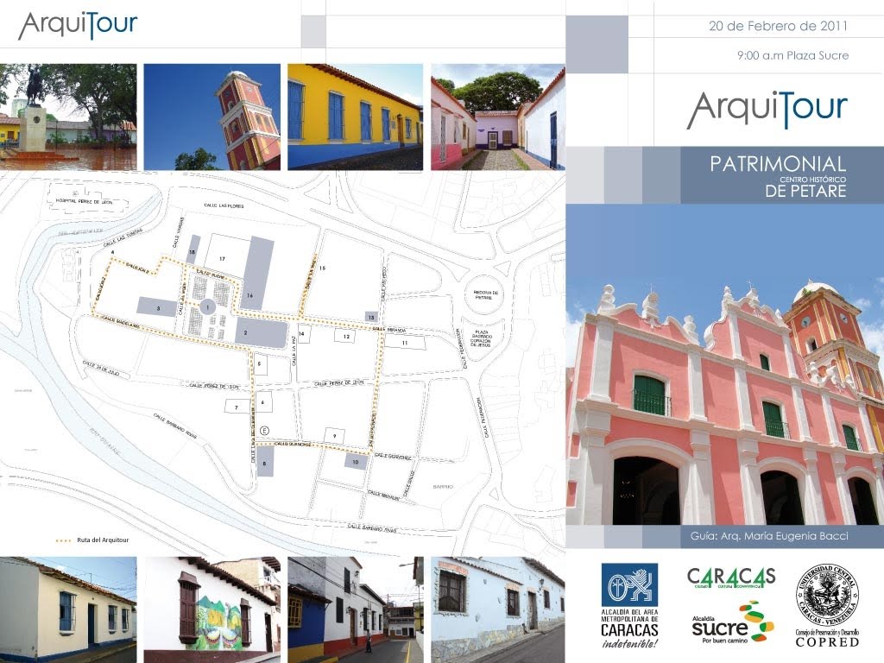Open the cream house with blue window photo
The image size is (884, 663).
tap(68, 609)
